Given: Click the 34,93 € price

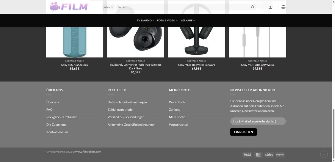Looking at the screenshot, I should [257, 68].
